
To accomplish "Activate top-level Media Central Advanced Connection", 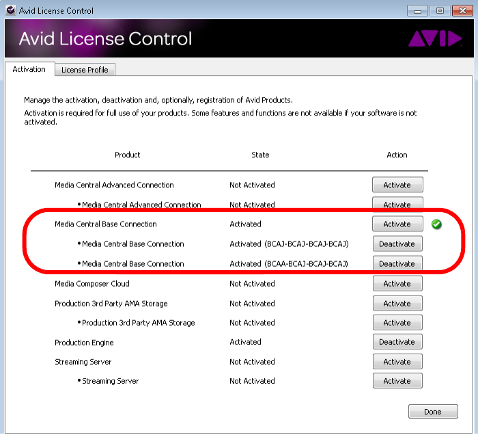I will tap(397, 185).
